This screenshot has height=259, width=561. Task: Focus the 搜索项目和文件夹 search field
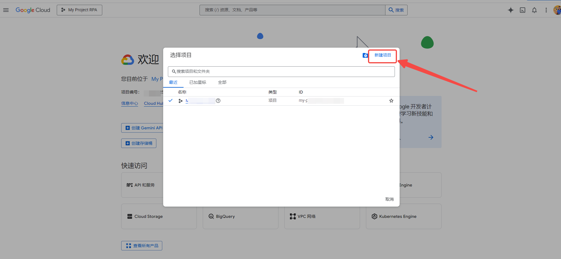281,72
